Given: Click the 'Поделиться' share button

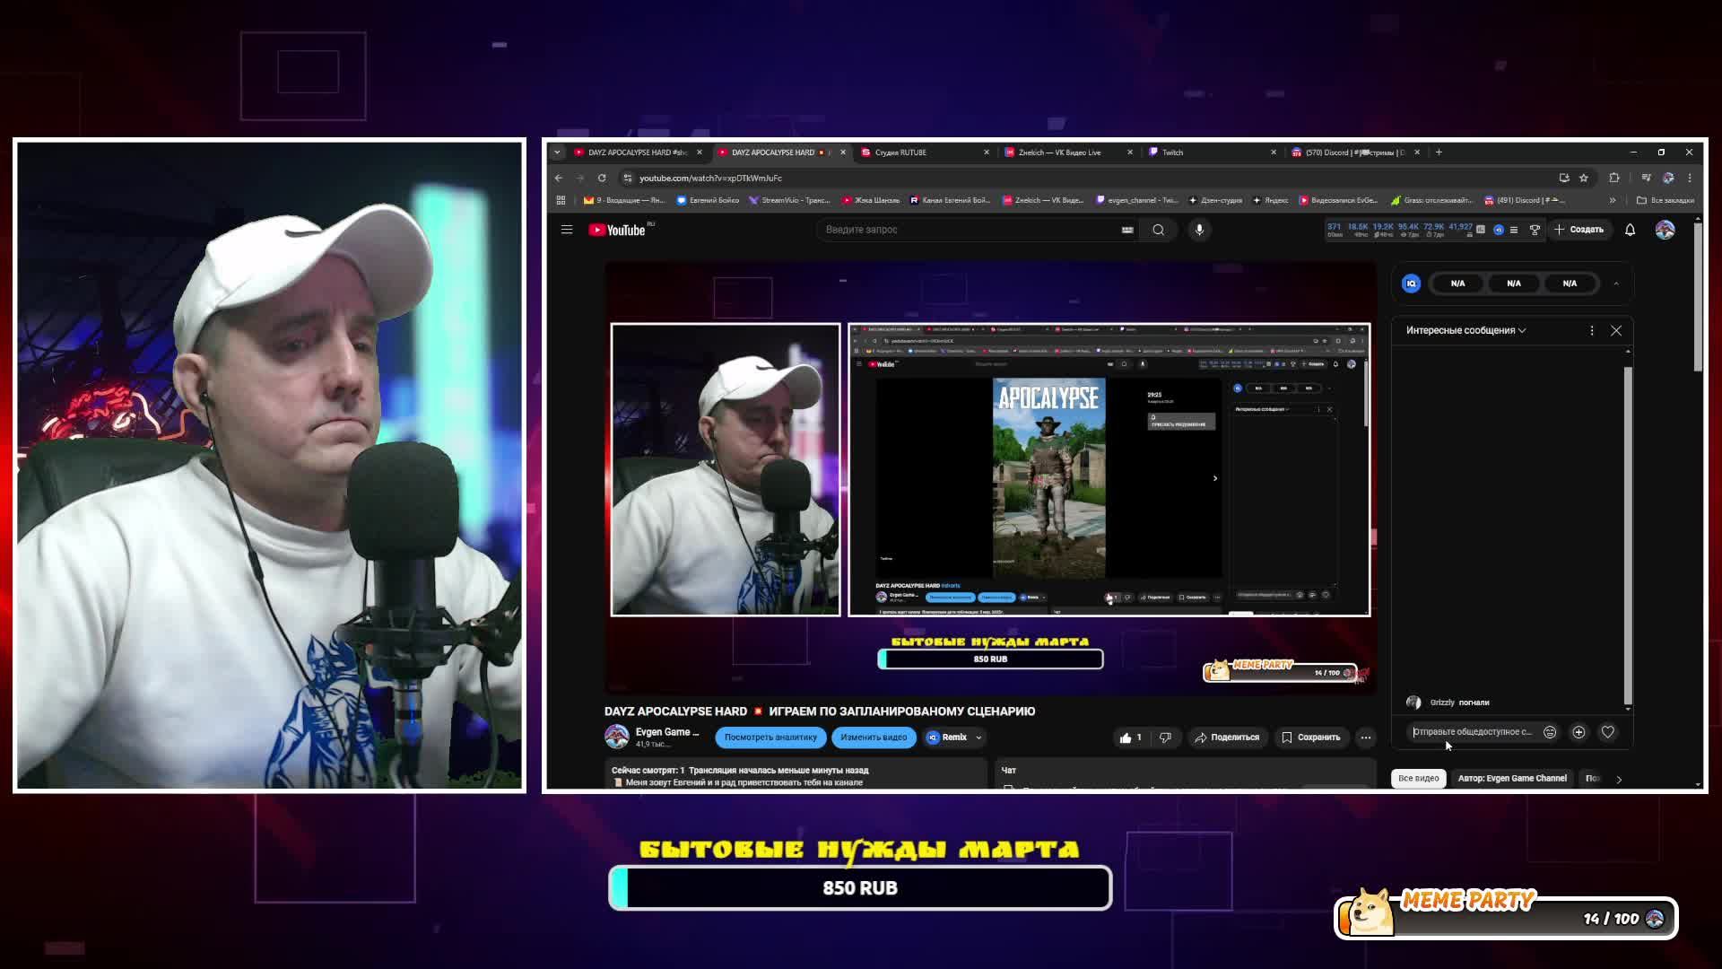Looking at the screenshot, I should 1226,738.
